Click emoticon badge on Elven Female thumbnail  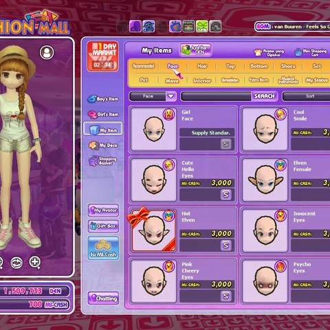(280, 164)
